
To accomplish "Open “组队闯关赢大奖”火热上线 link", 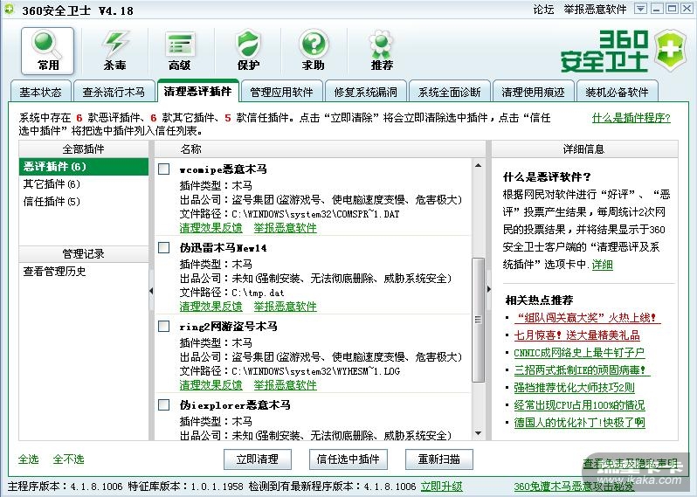I will coord(586,318).
